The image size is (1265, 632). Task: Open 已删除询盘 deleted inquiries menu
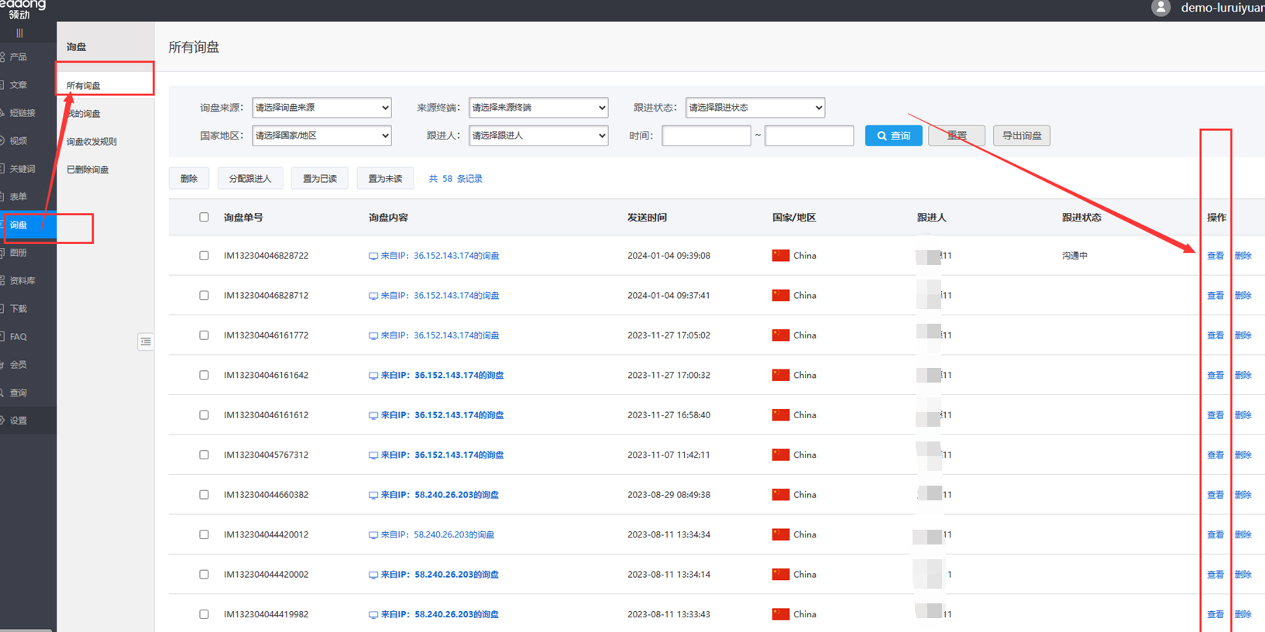(x=88, y=170)
